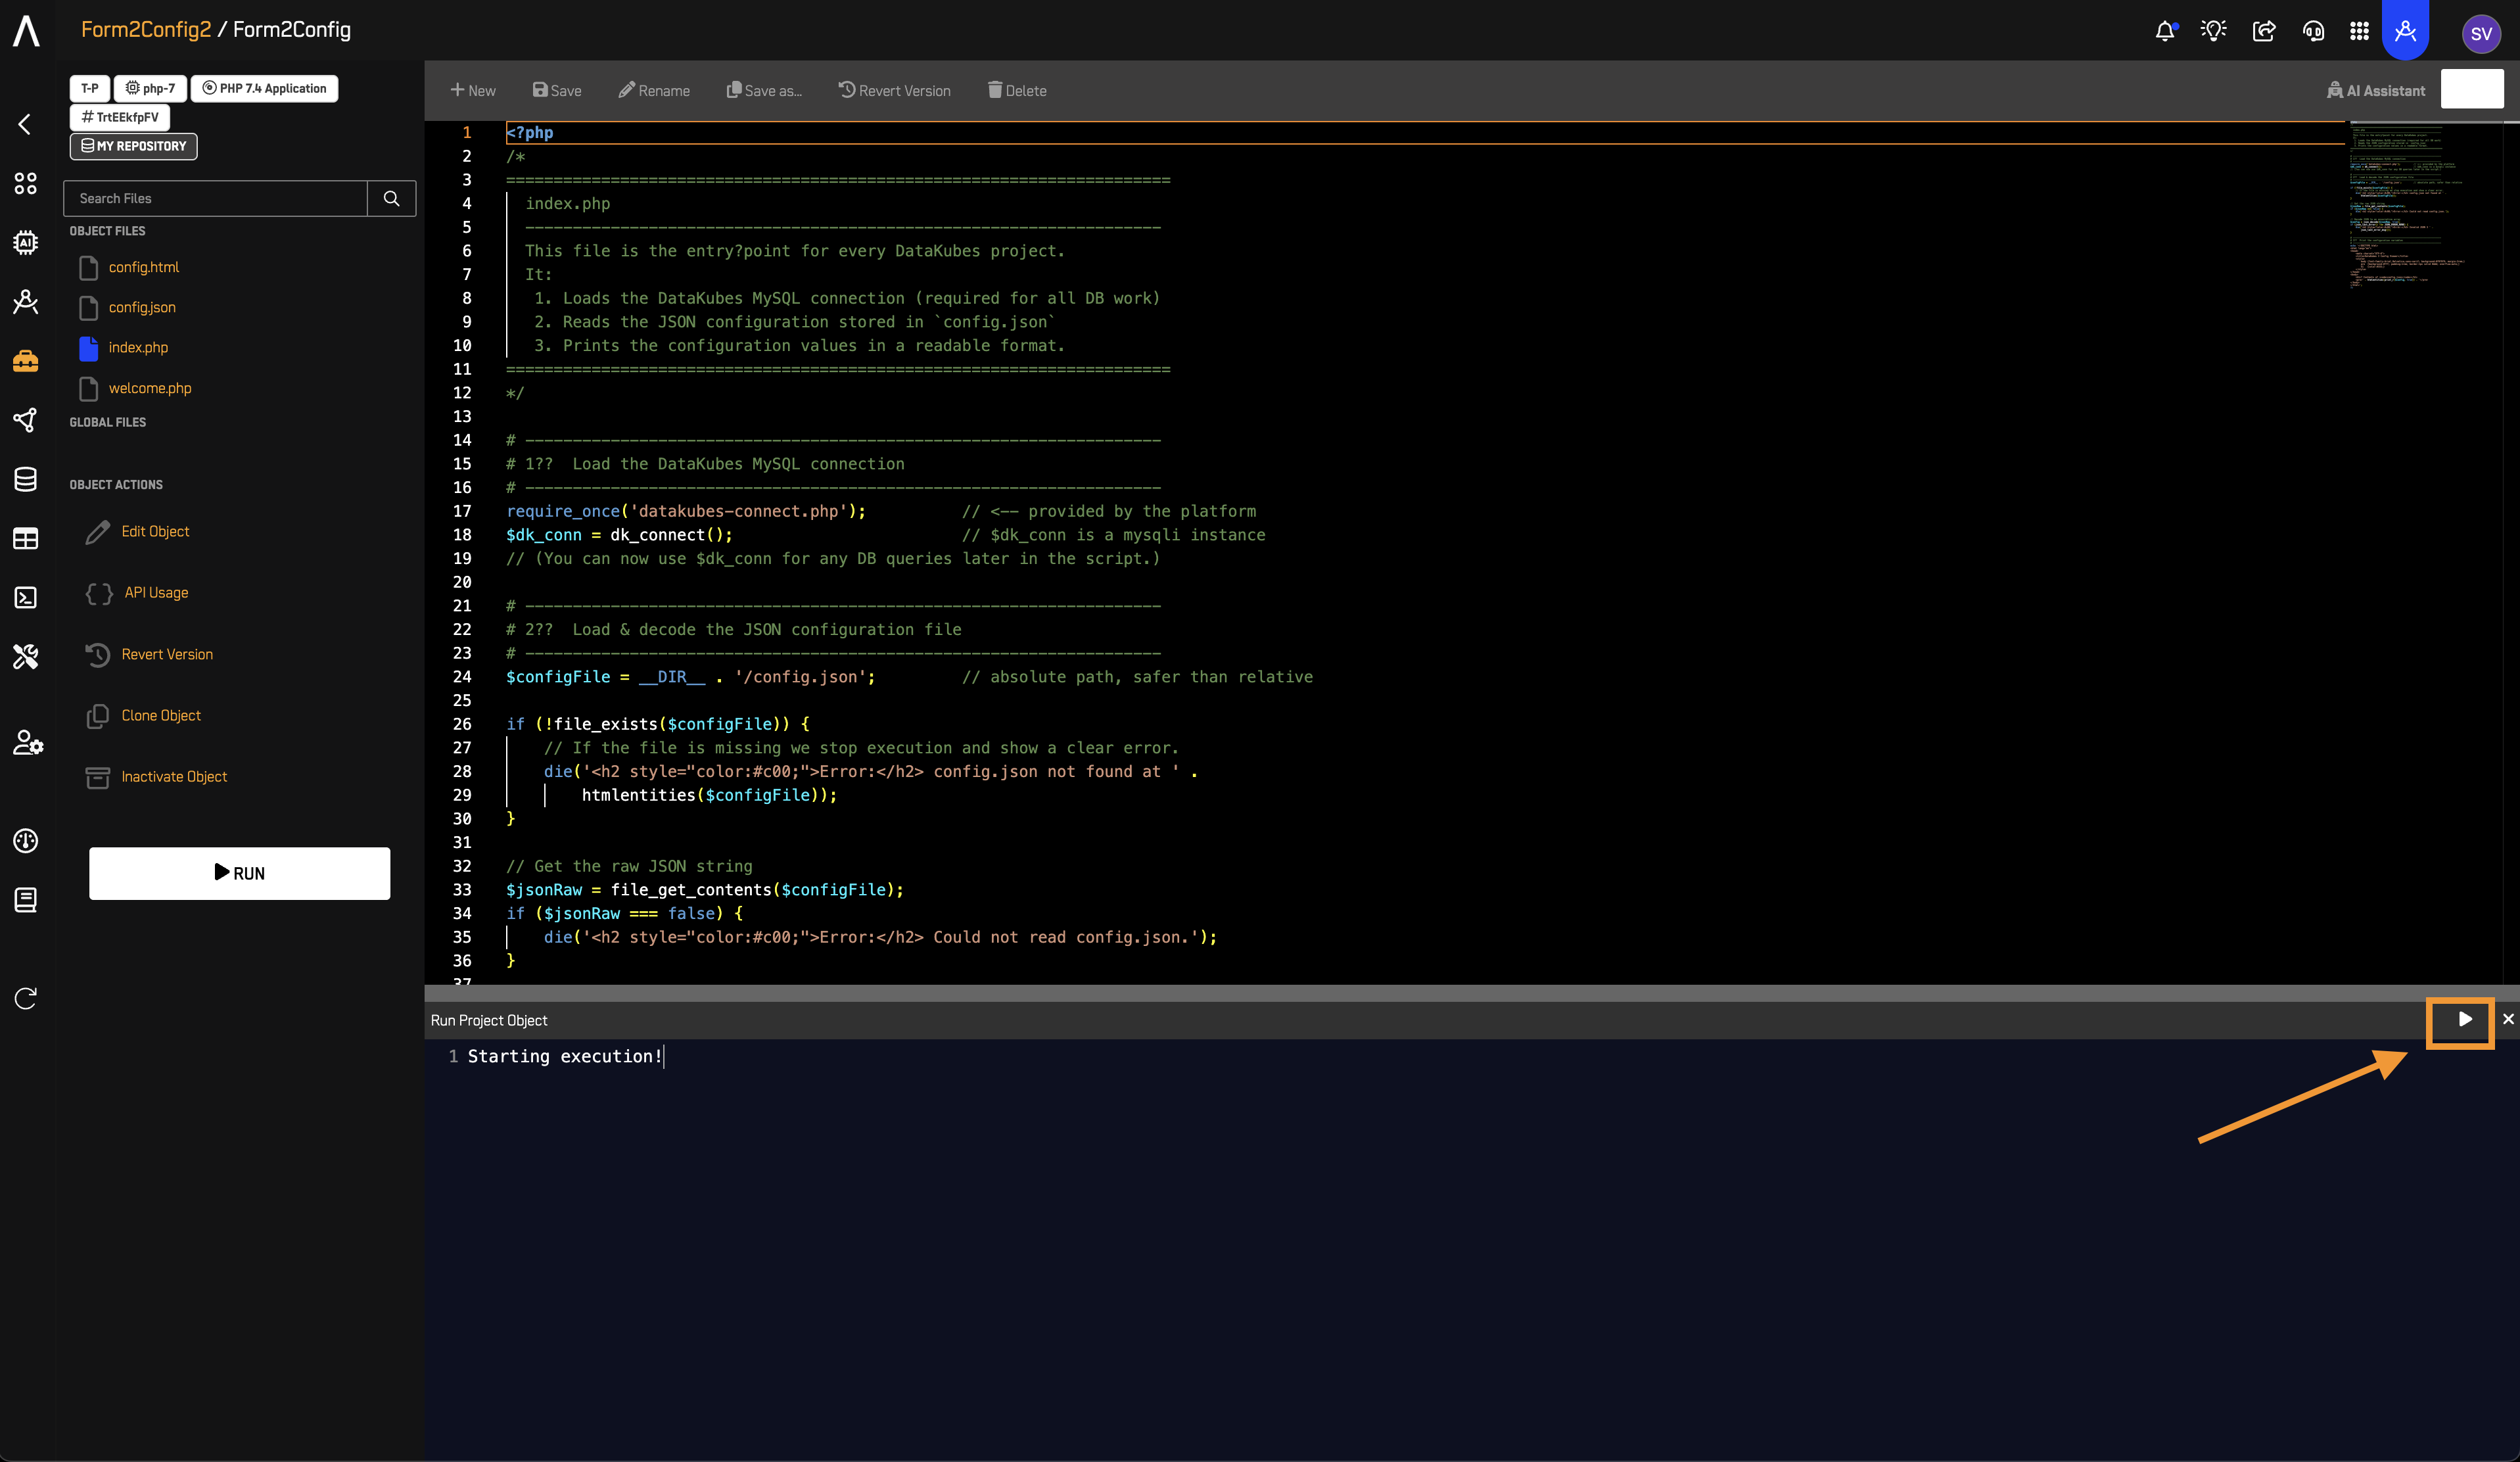This screenshot has height=1462, width=2520.
Task: Click Rename in the editor toolbar
Action: coord(654,90)
